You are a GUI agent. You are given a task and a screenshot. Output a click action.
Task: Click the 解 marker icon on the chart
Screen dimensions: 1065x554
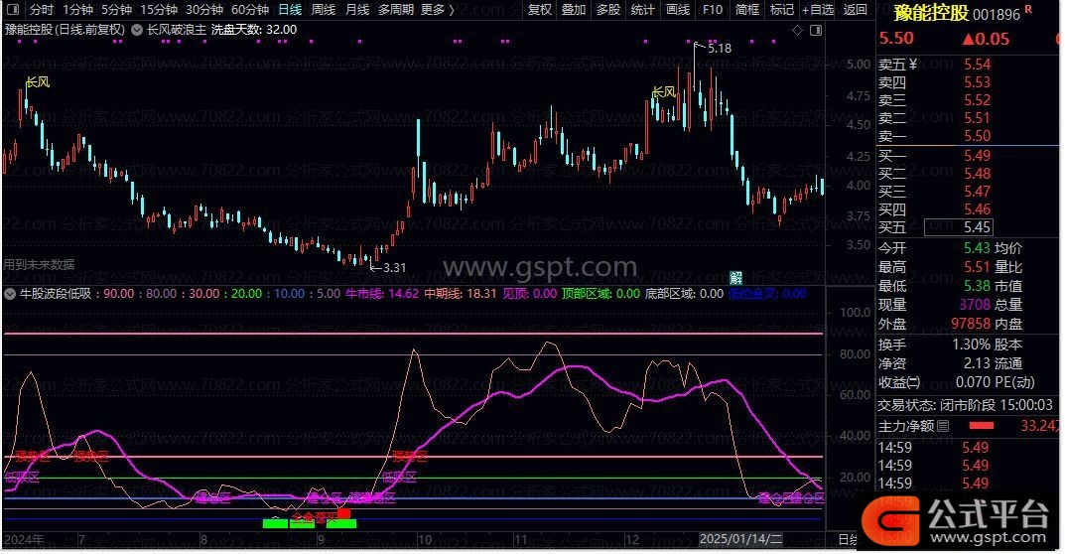click(x=735, y=276)
